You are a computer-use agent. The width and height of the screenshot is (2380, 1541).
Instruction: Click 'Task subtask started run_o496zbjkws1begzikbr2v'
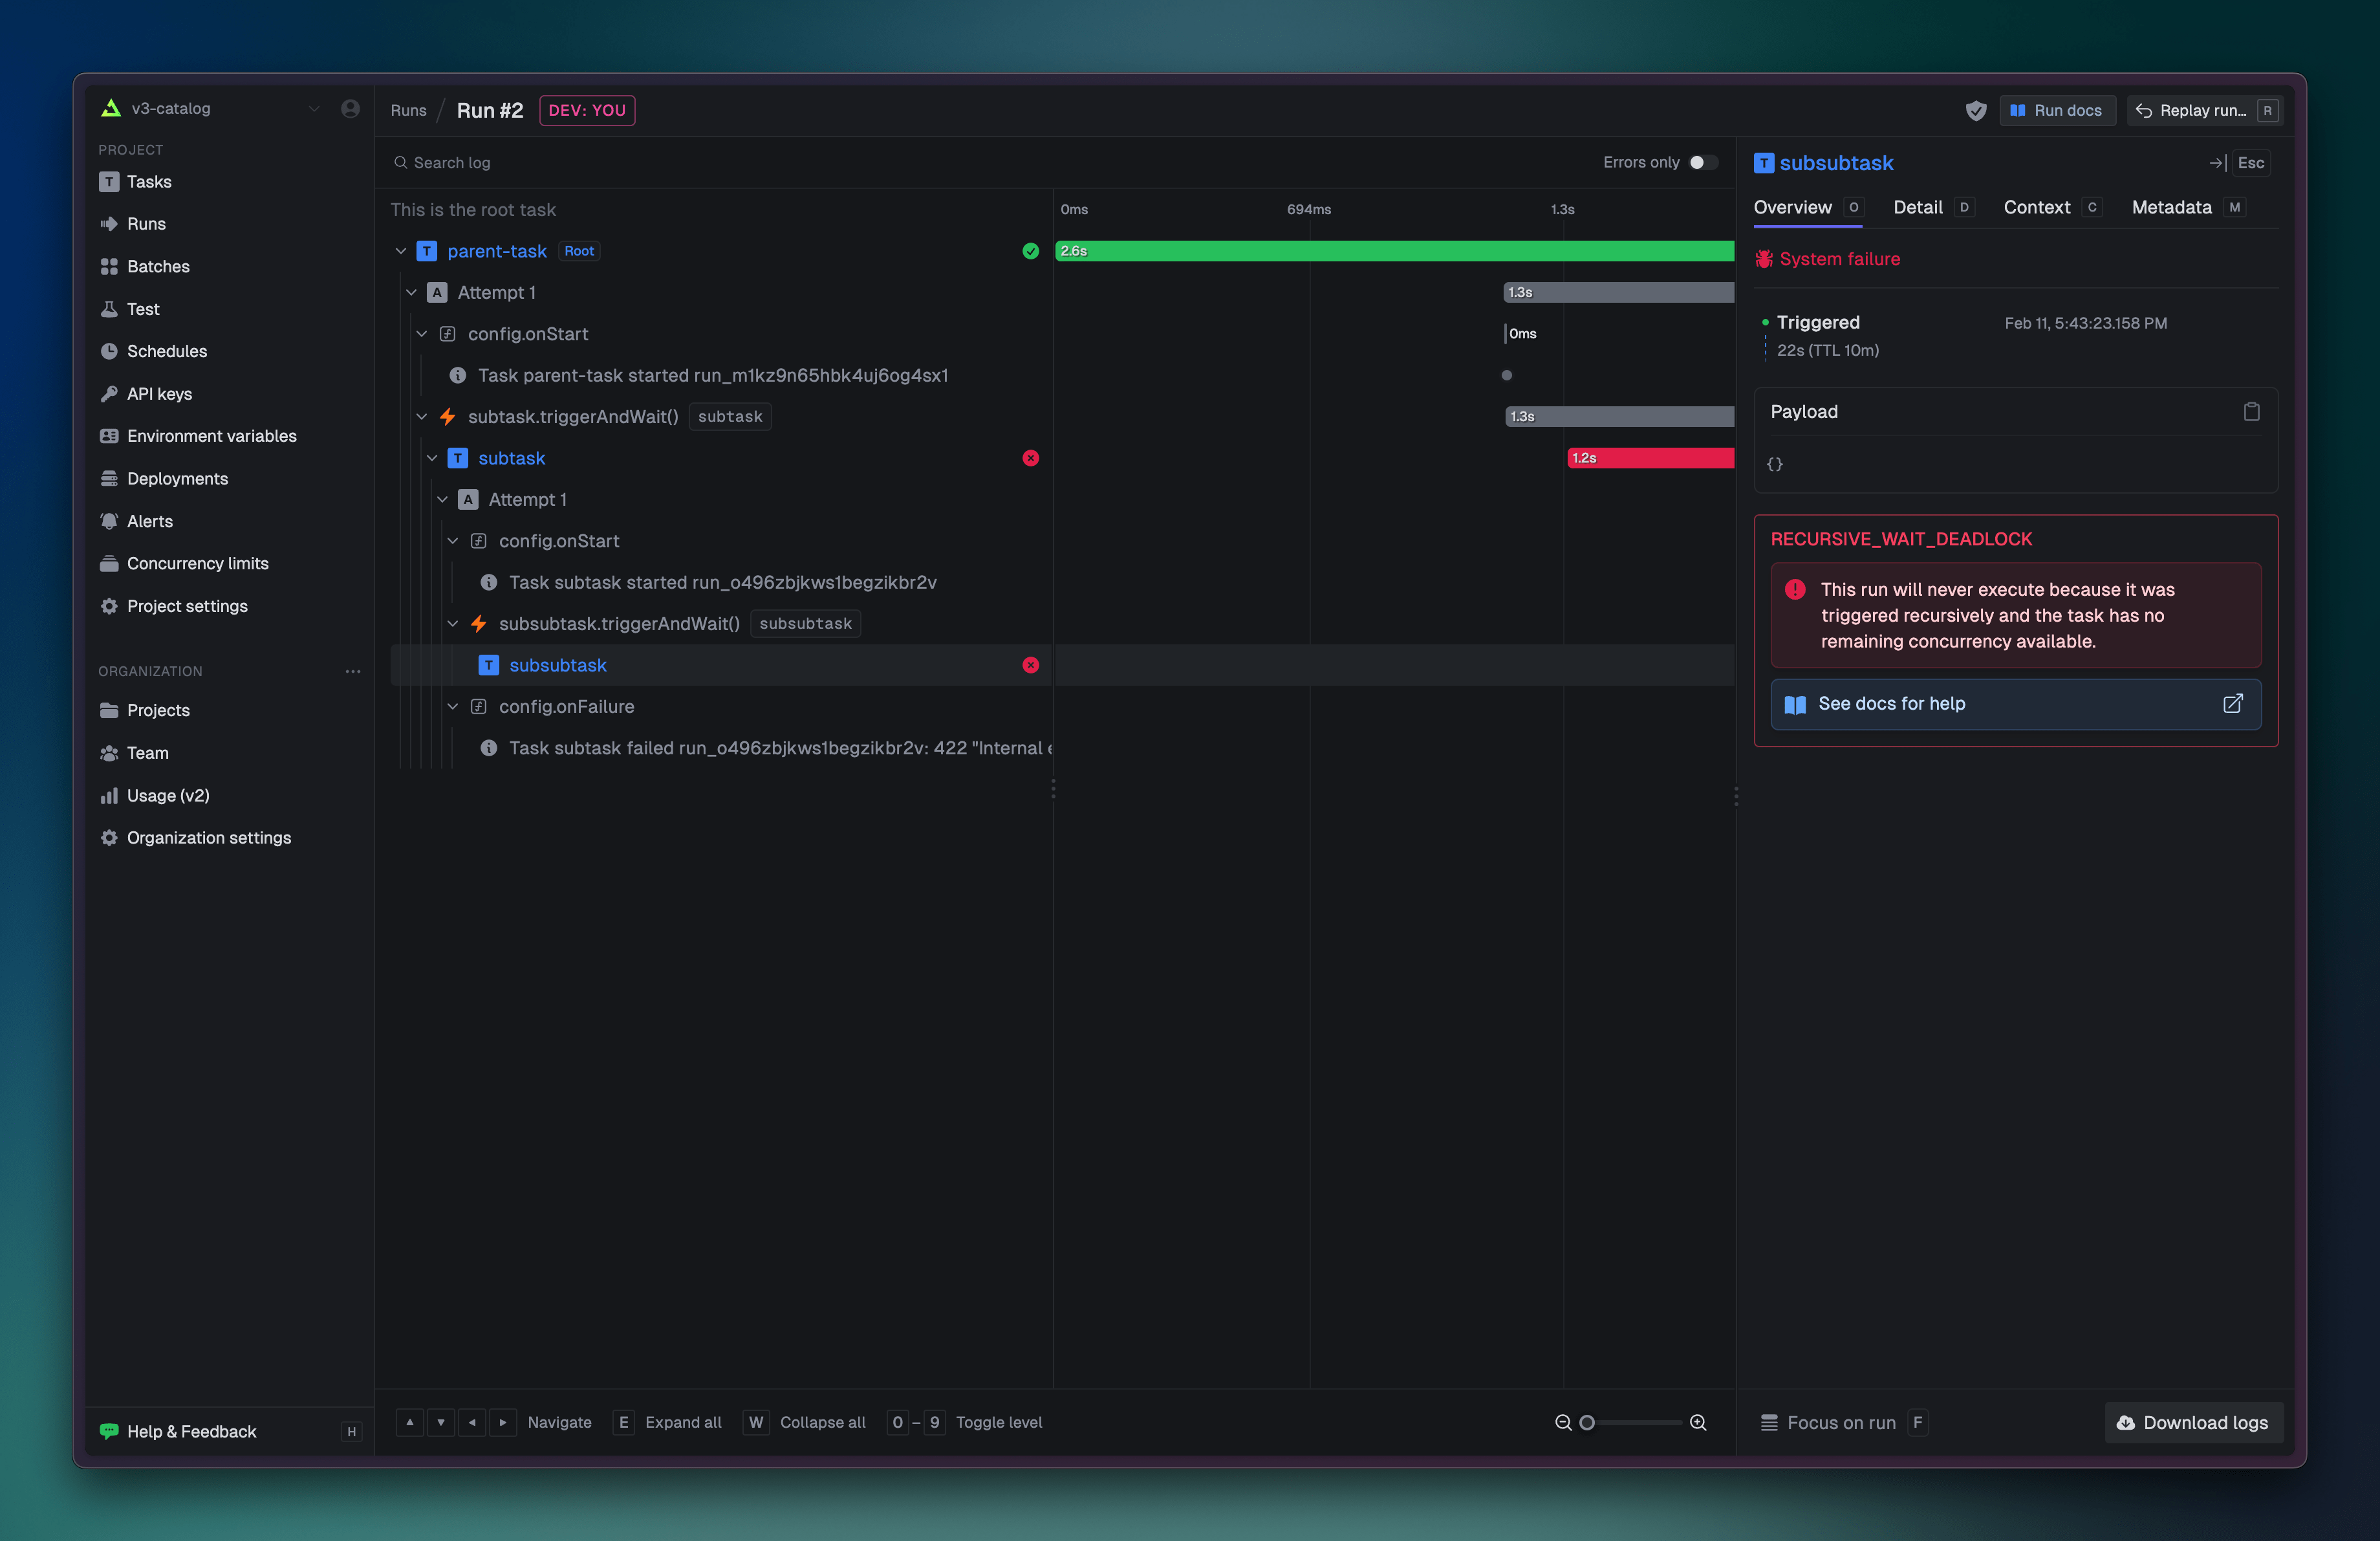pos(722,582)
